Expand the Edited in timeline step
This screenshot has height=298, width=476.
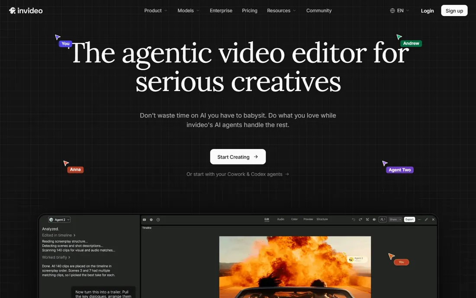click(x=58, y=235)
